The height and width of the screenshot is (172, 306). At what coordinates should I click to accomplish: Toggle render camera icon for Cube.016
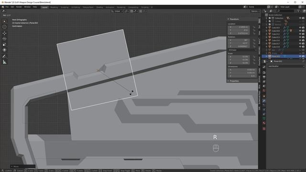(303, 40)
